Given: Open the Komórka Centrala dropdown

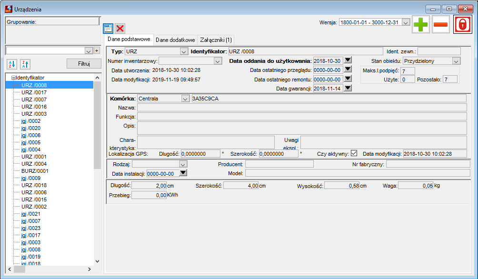Looking at the screenshot, I should click(185, 99).
